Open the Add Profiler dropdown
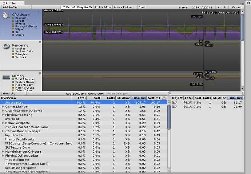Screen dimensions: 251x174 coord(16,7)
